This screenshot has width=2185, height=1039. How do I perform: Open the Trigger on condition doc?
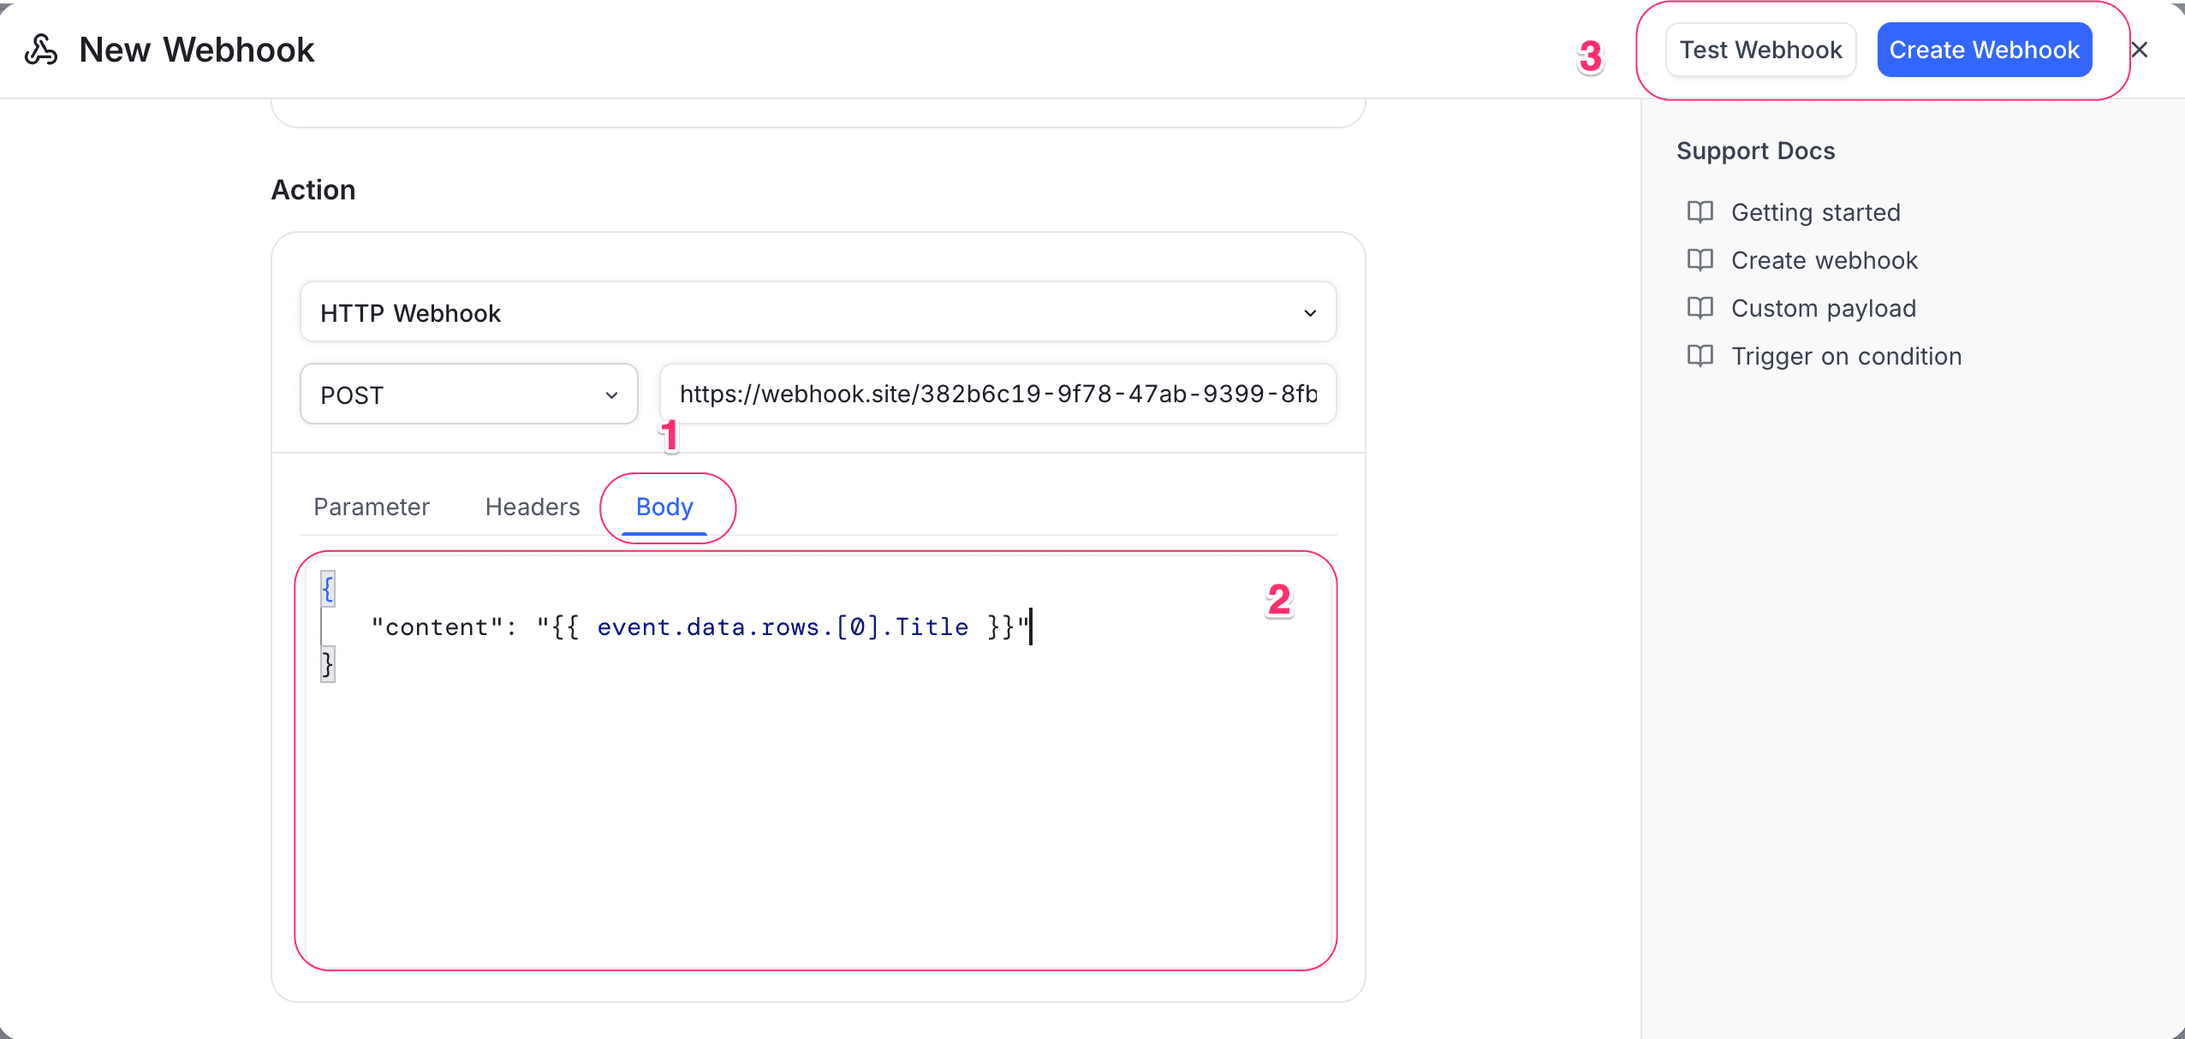pos(1846,356)
